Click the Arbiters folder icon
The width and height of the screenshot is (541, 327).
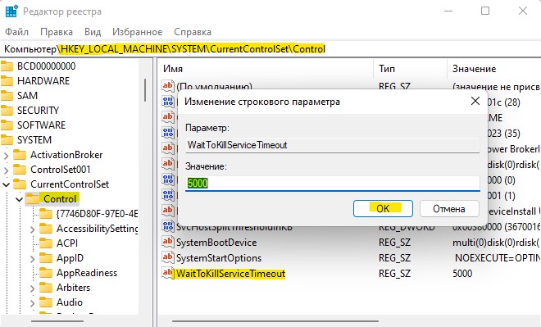46,288
